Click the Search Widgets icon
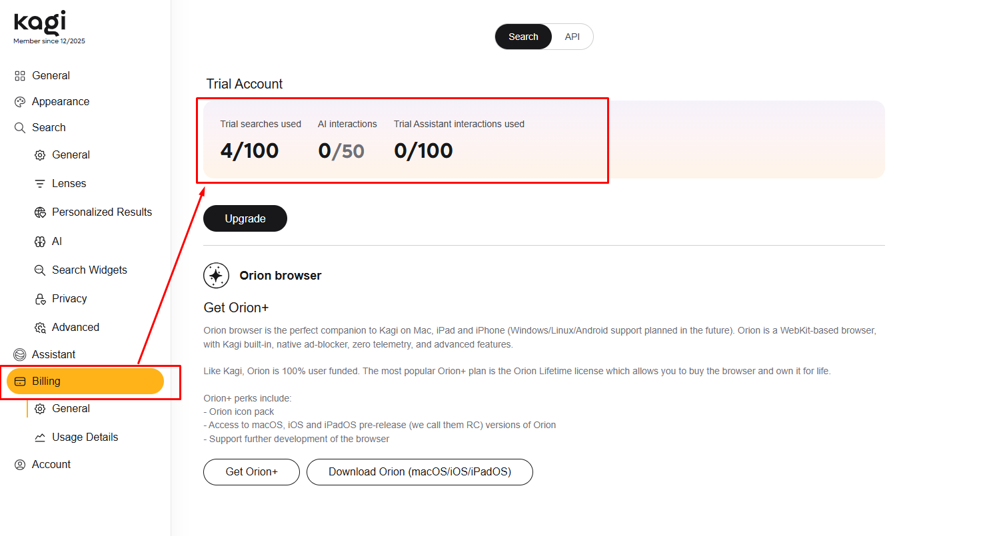 coord(40,270)
